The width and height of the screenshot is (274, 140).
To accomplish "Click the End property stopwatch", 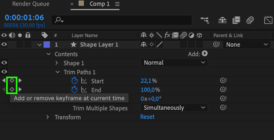I will coord(75,90).
